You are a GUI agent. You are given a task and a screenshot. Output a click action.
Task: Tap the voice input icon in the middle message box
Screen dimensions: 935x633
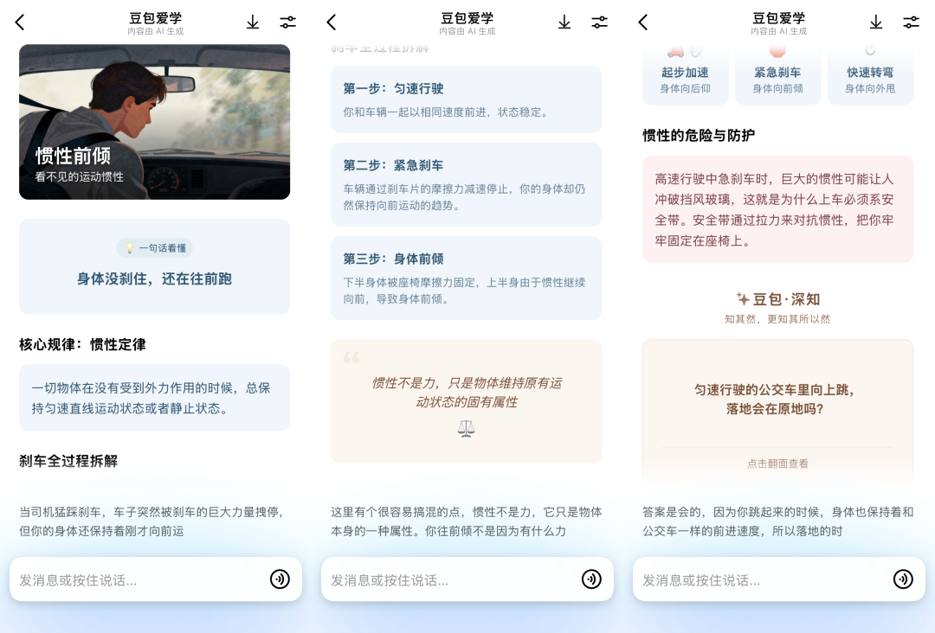(591, 579)
